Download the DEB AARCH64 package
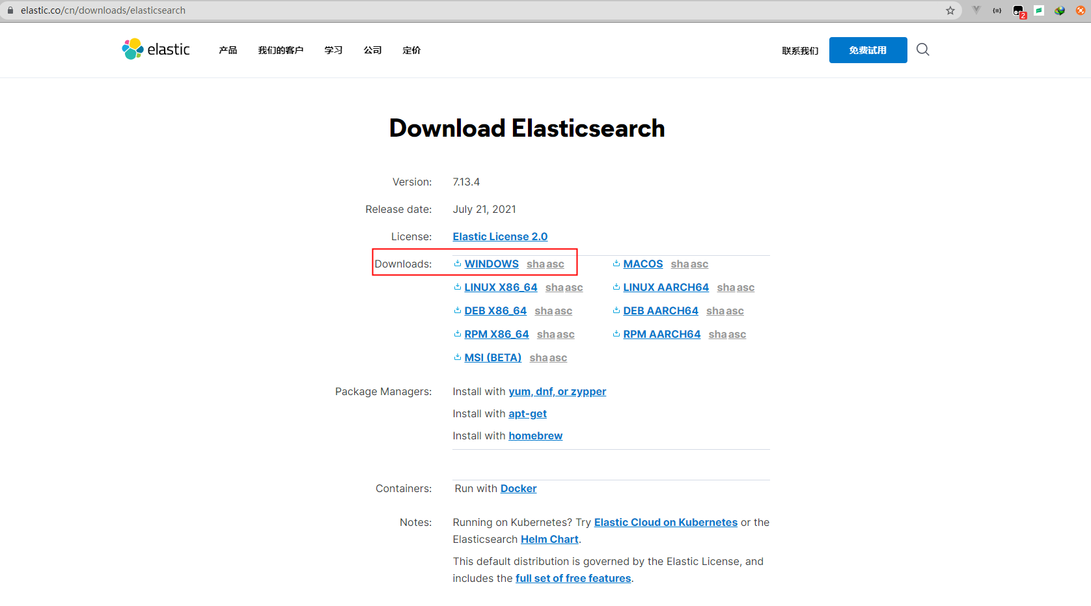The image size is (1091, 606). pos(661,310)
